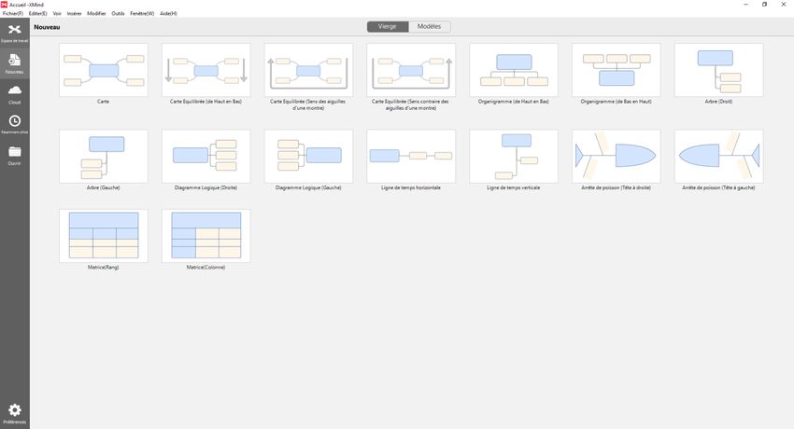The image size is (794, 429).
Task: Choose the Matrice(Rang) template
Action: (x=103, y=235)
